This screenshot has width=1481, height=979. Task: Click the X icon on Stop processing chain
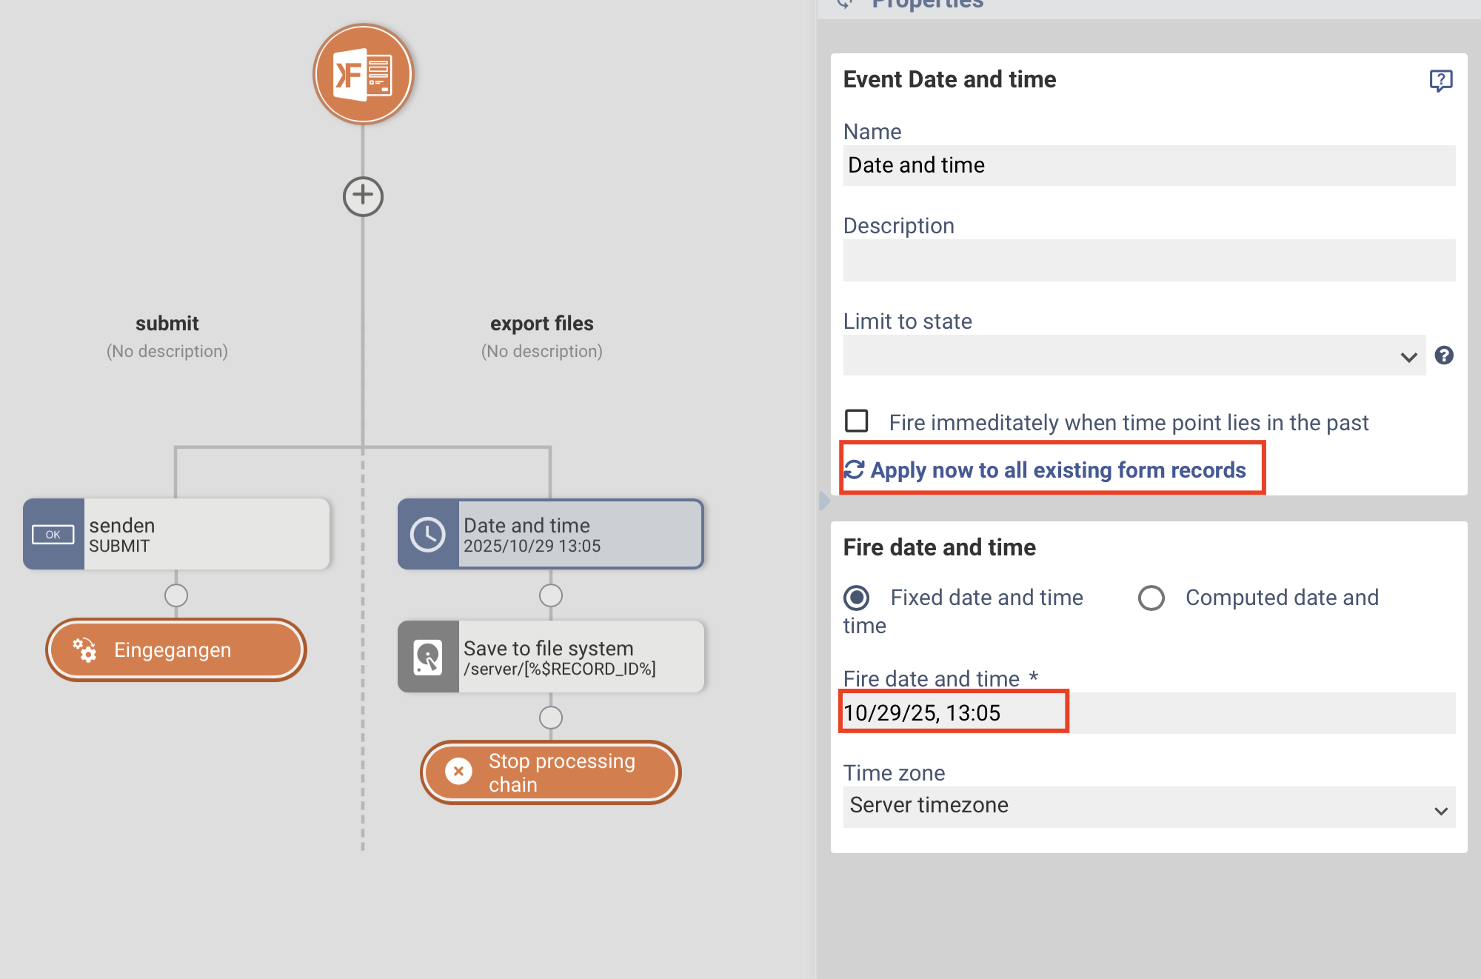(x=458, y=772)
